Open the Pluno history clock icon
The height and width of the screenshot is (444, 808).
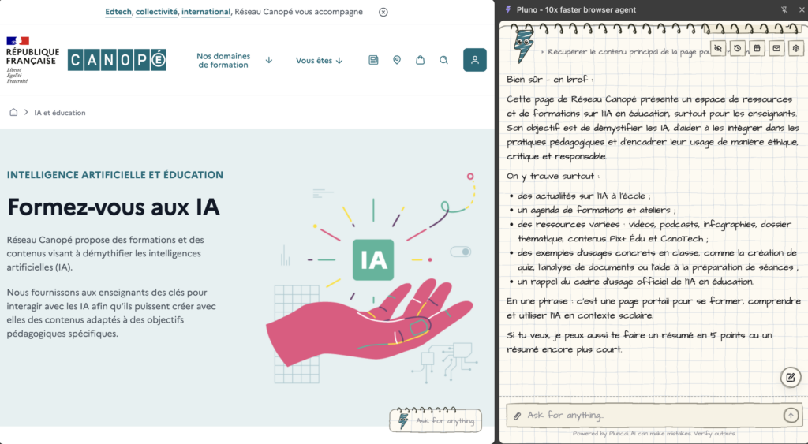(738, 48)
